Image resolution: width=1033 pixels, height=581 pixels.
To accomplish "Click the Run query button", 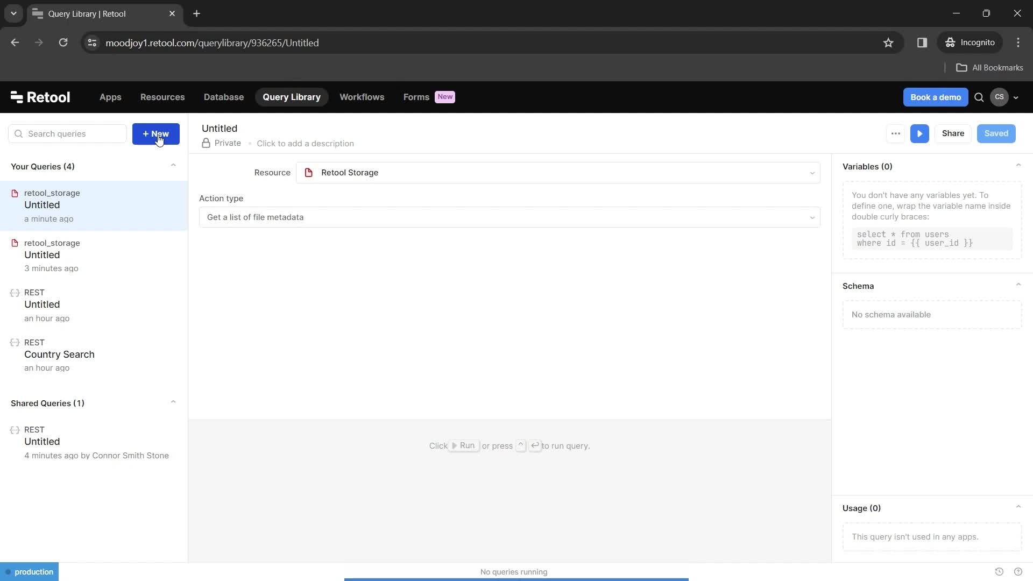I will click(919, 133).
